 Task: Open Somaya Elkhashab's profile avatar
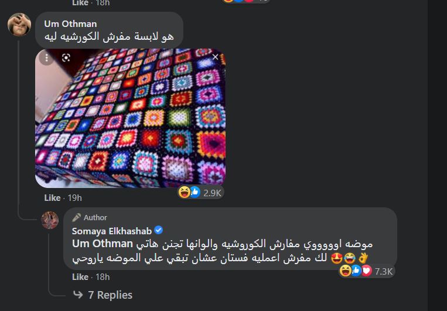click(50, 220)
